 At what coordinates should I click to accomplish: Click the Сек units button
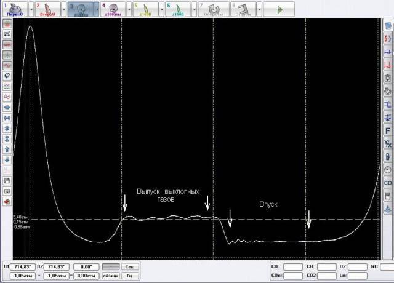[130, 266]
